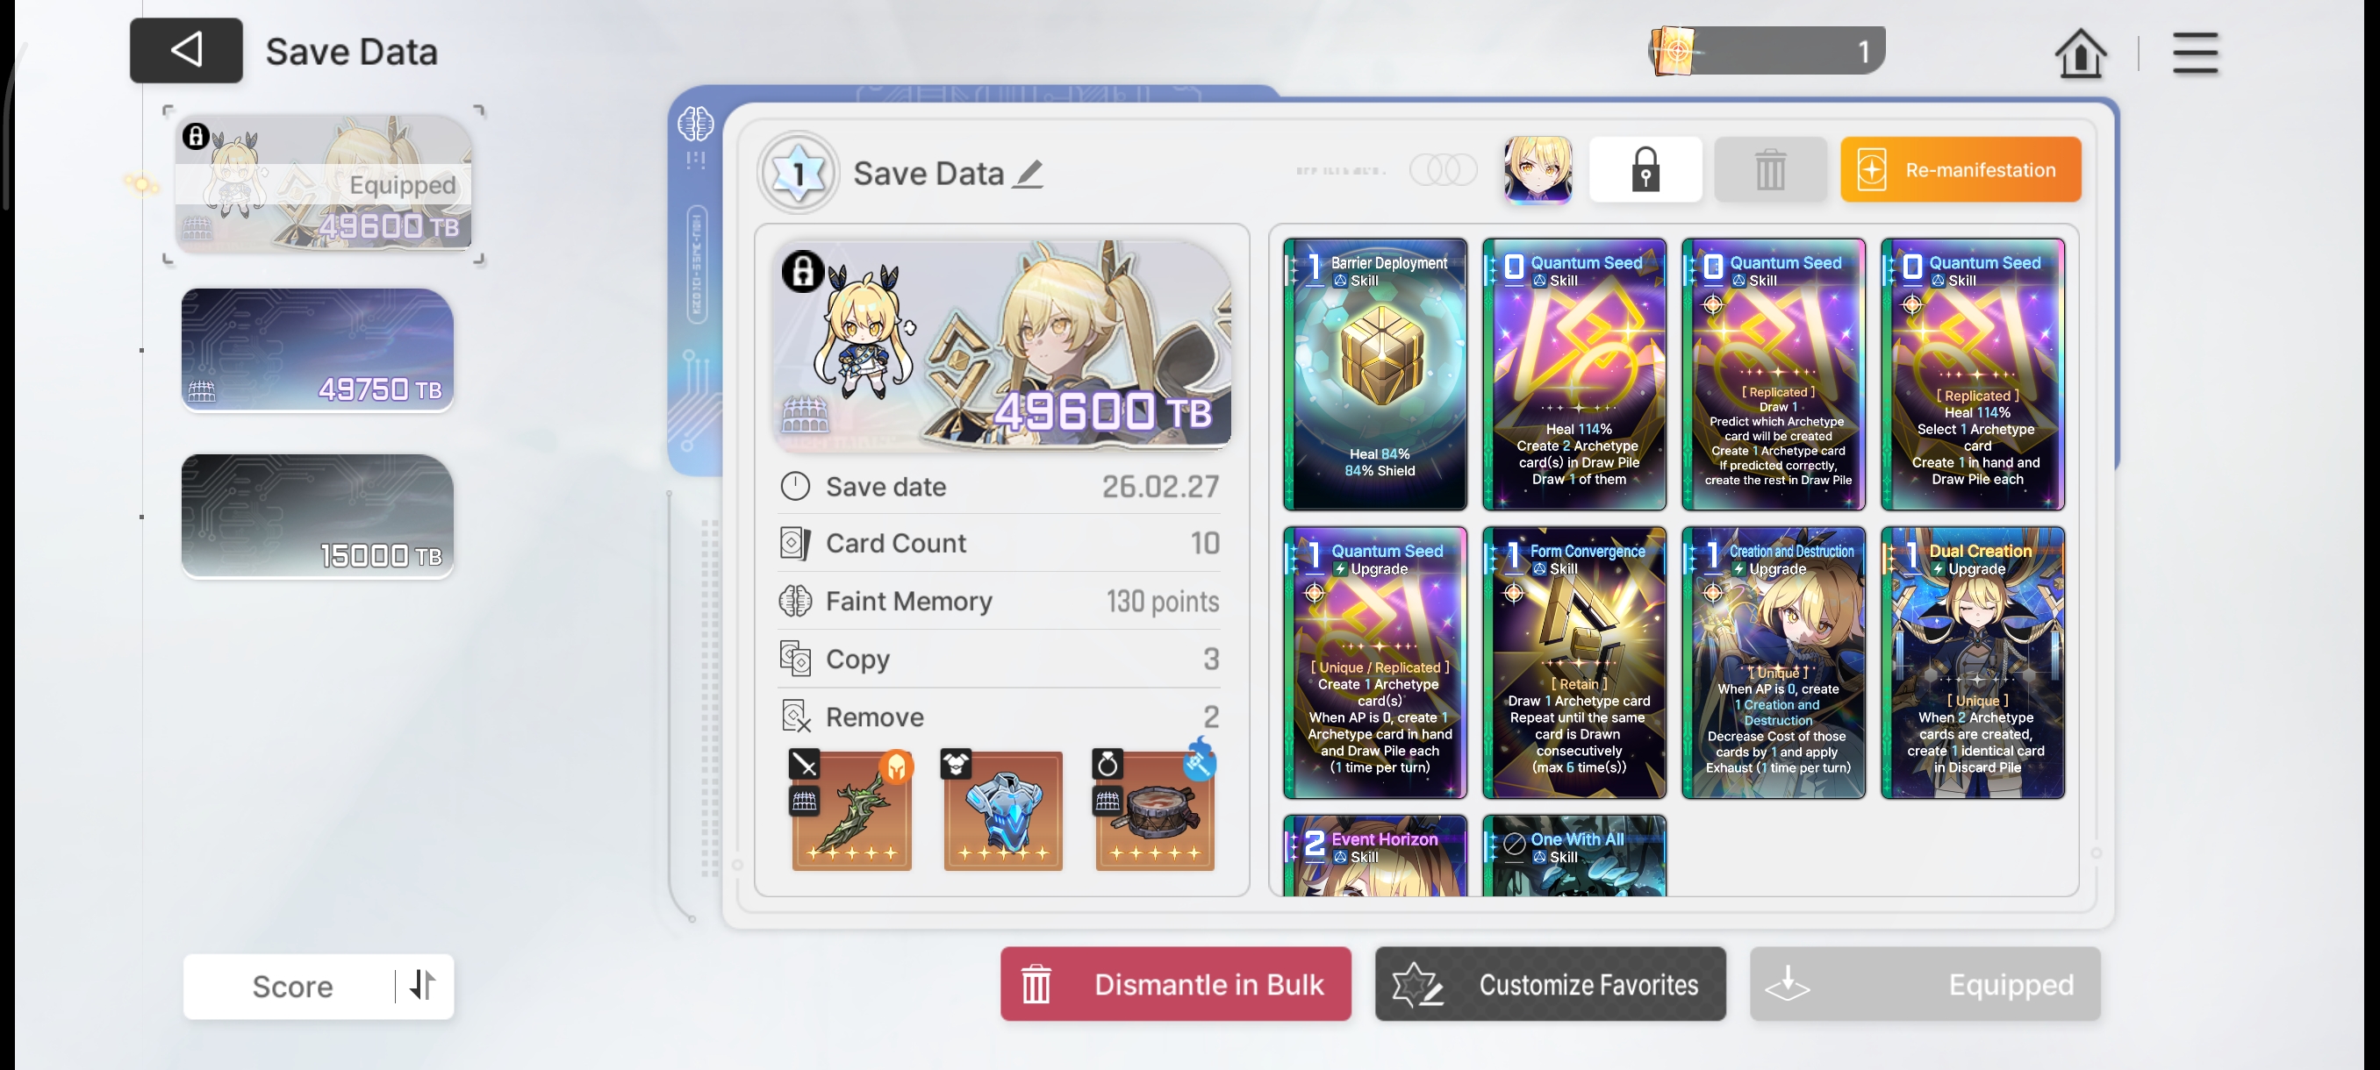This screenshot has height=1070, width=2380.
Task: Inspect the blue armor equipment
Action: point(1002,810)
